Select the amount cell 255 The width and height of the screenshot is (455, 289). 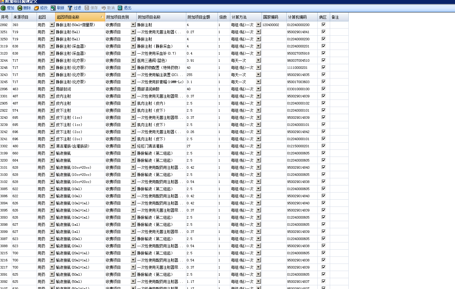coord(202,75)
